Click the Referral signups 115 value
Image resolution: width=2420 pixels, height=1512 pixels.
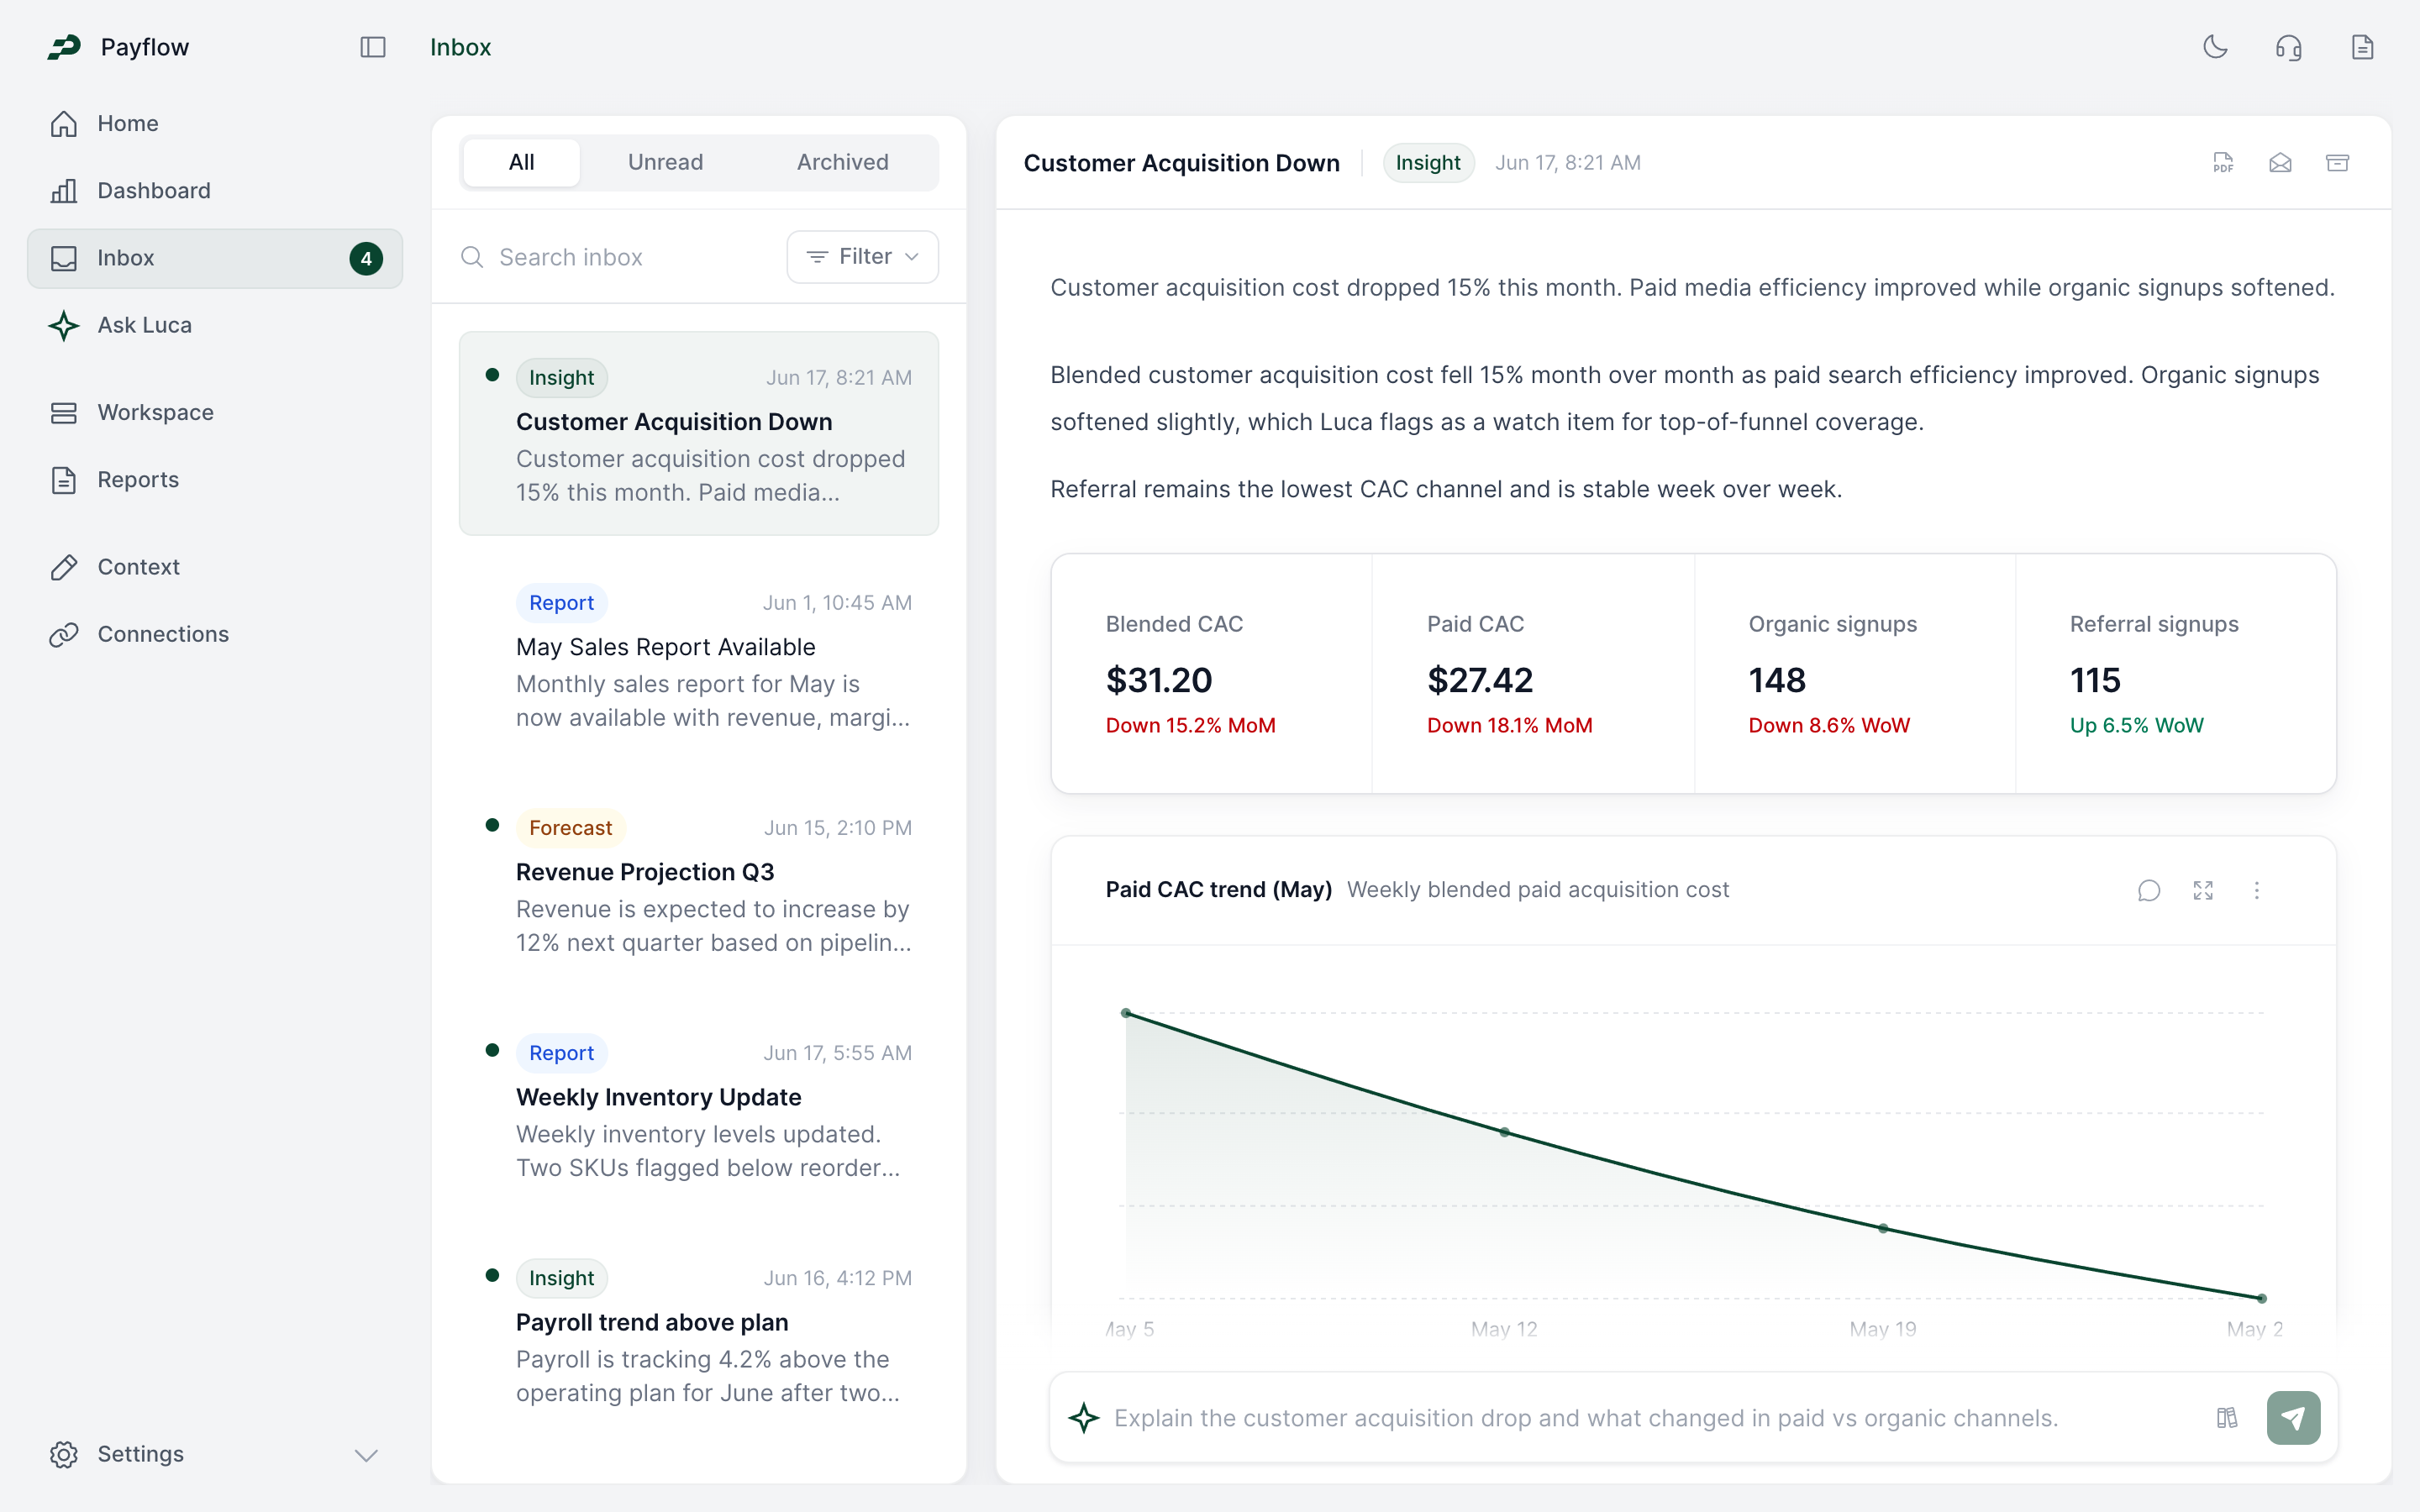point(2095,680)
